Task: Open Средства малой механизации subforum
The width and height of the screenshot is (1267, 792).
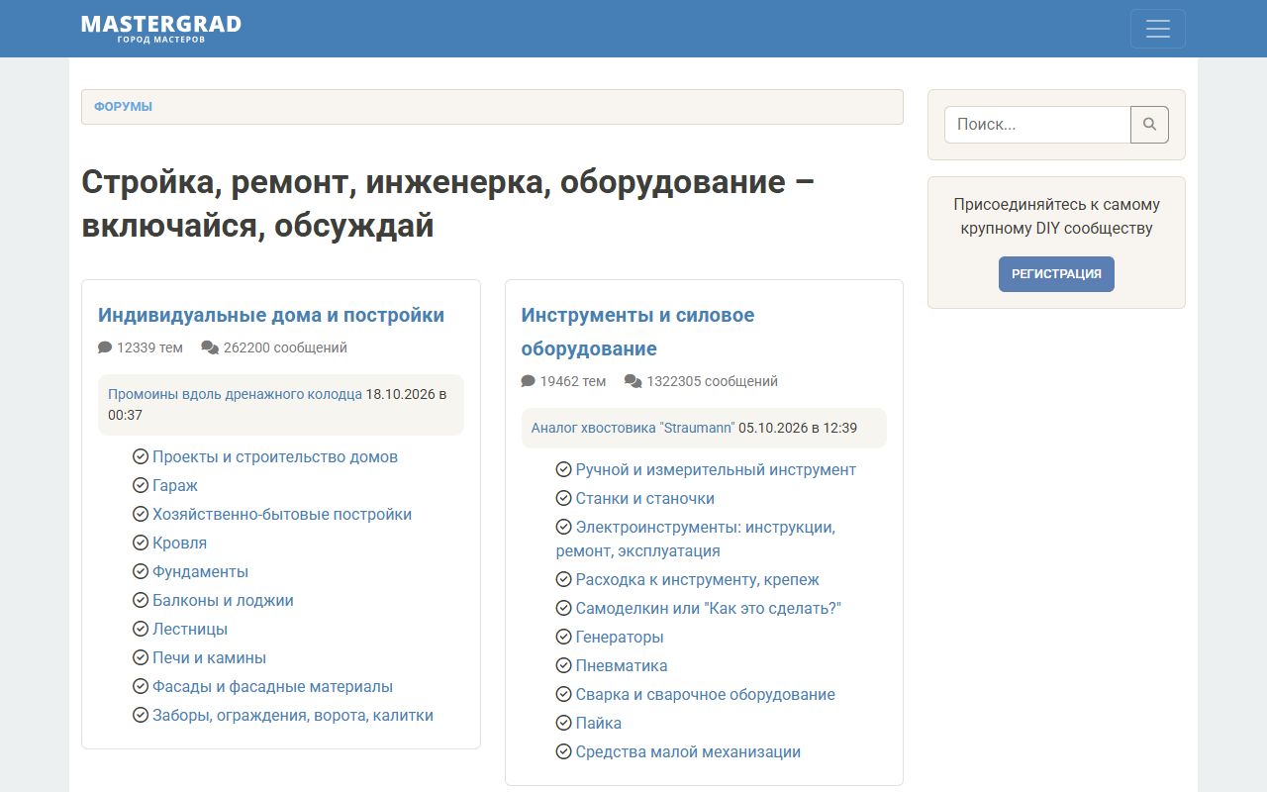Action: tap(688, 751)
